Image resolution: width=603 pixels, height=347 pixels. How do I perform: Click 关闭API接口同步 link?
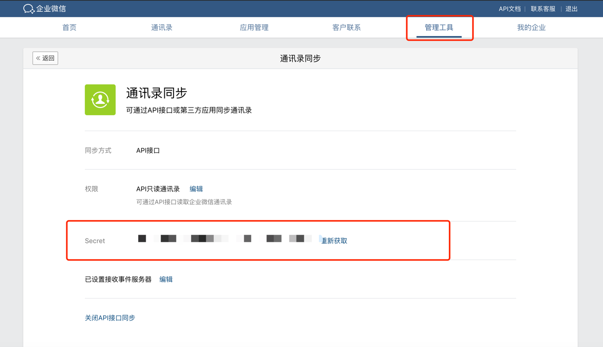point(110,318)
